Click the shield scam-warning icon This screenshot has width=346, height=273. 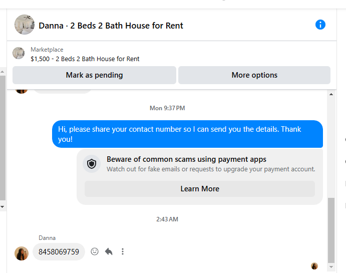coord(92,164)
